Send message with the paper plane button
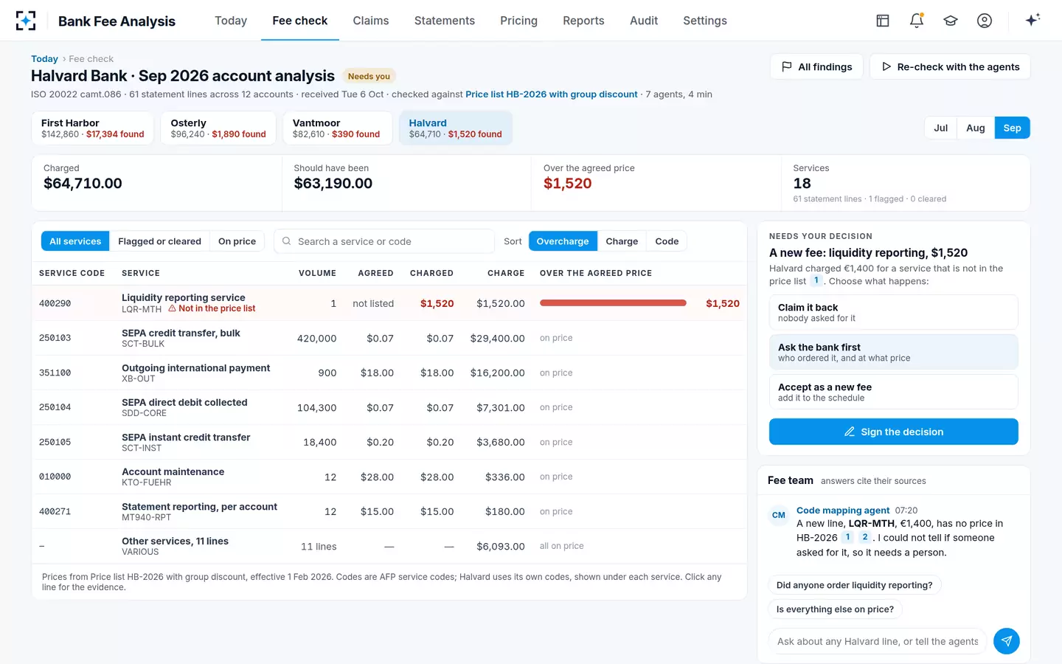 [1007, 641]
